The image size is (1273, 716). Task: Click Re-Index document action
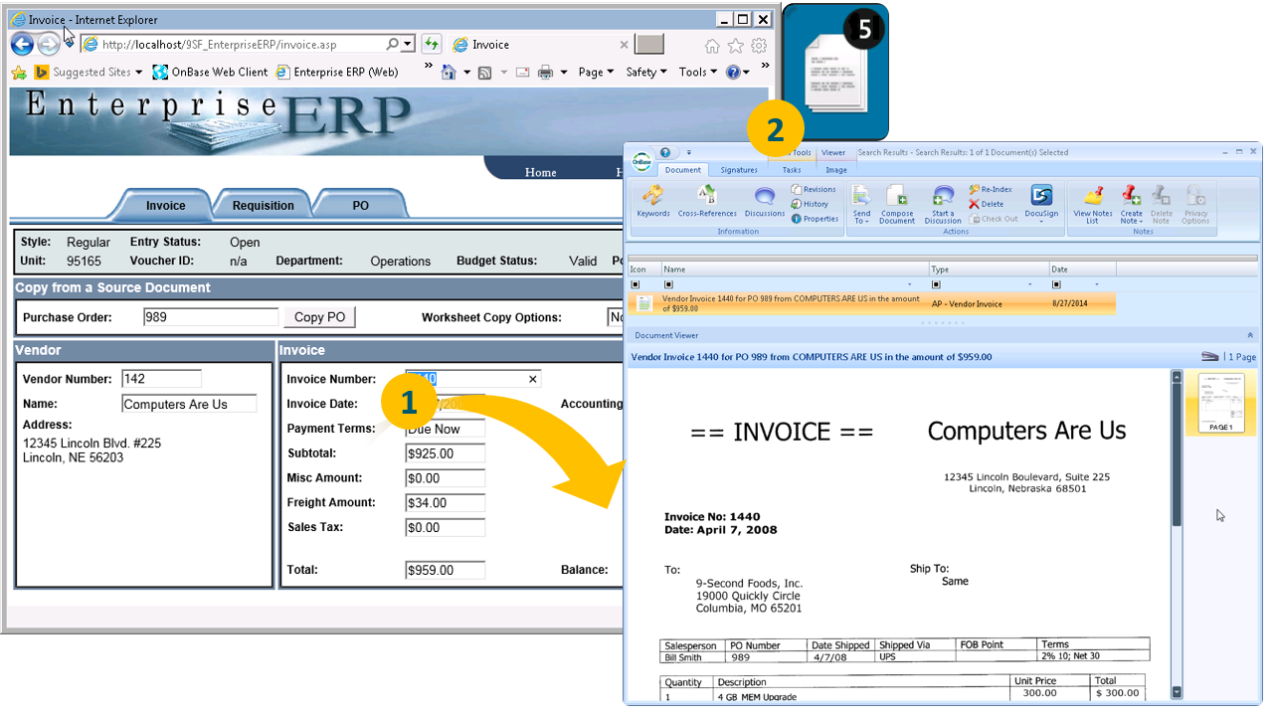[991, 189]
